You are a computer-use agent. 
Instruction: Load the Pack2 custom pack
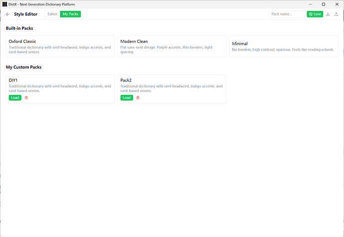point(127,98)
